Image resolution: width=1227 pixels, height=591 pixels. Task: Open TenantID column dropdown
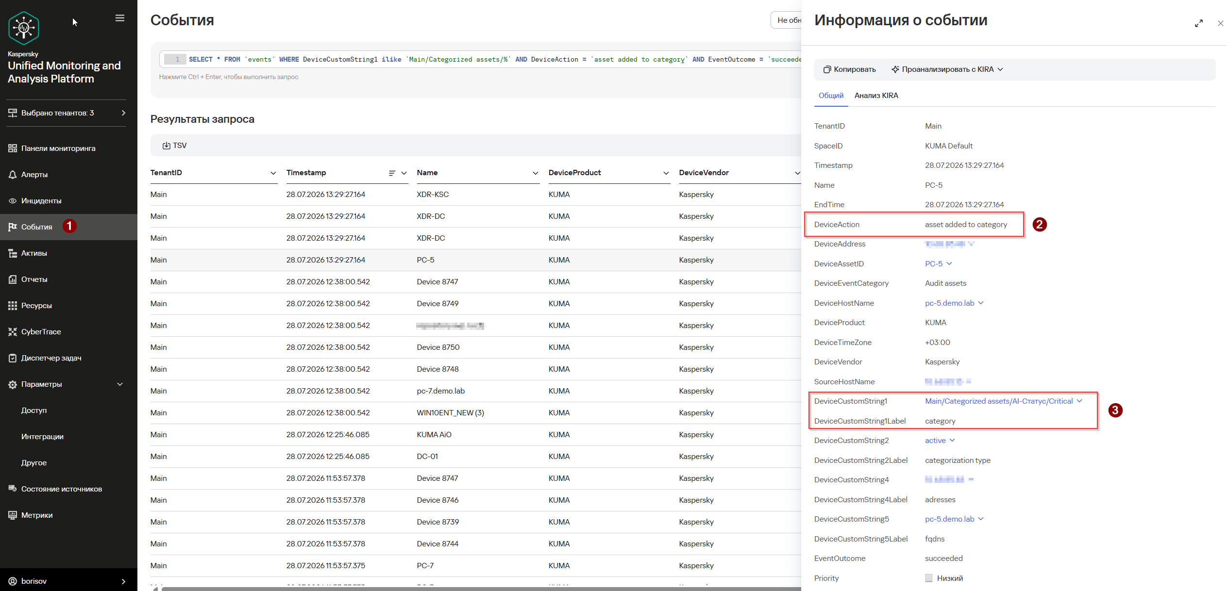click(273, 173)
